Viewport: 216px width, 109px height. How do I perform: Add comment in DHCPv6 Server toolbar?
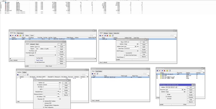tap(110, 36)
